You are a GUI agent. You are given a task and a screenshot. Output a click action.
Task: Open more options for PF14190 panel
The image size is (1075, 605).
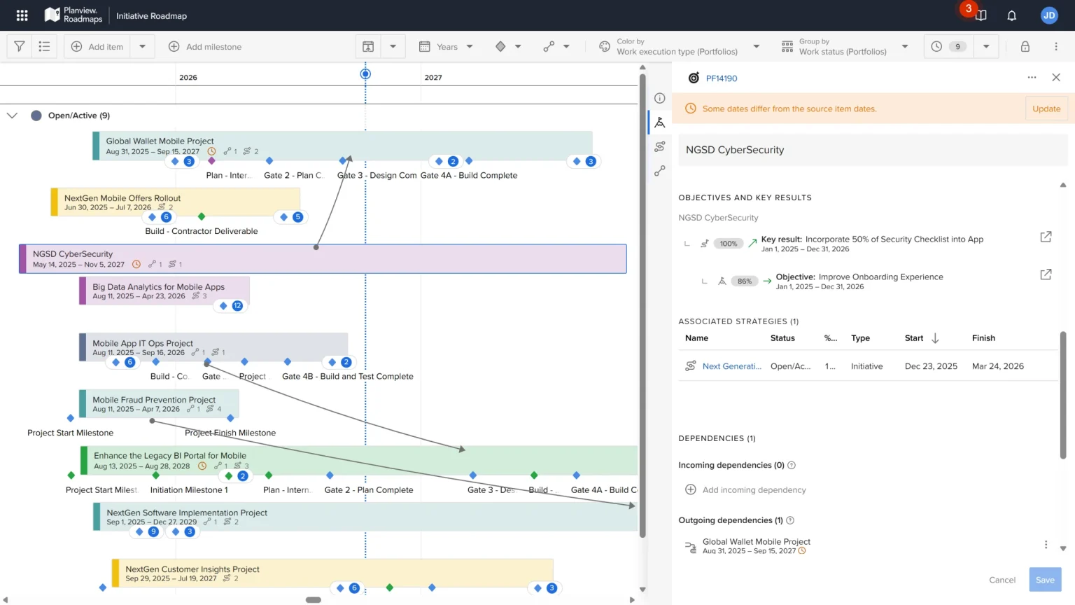pyautogui.click(x=1032, y=78)
